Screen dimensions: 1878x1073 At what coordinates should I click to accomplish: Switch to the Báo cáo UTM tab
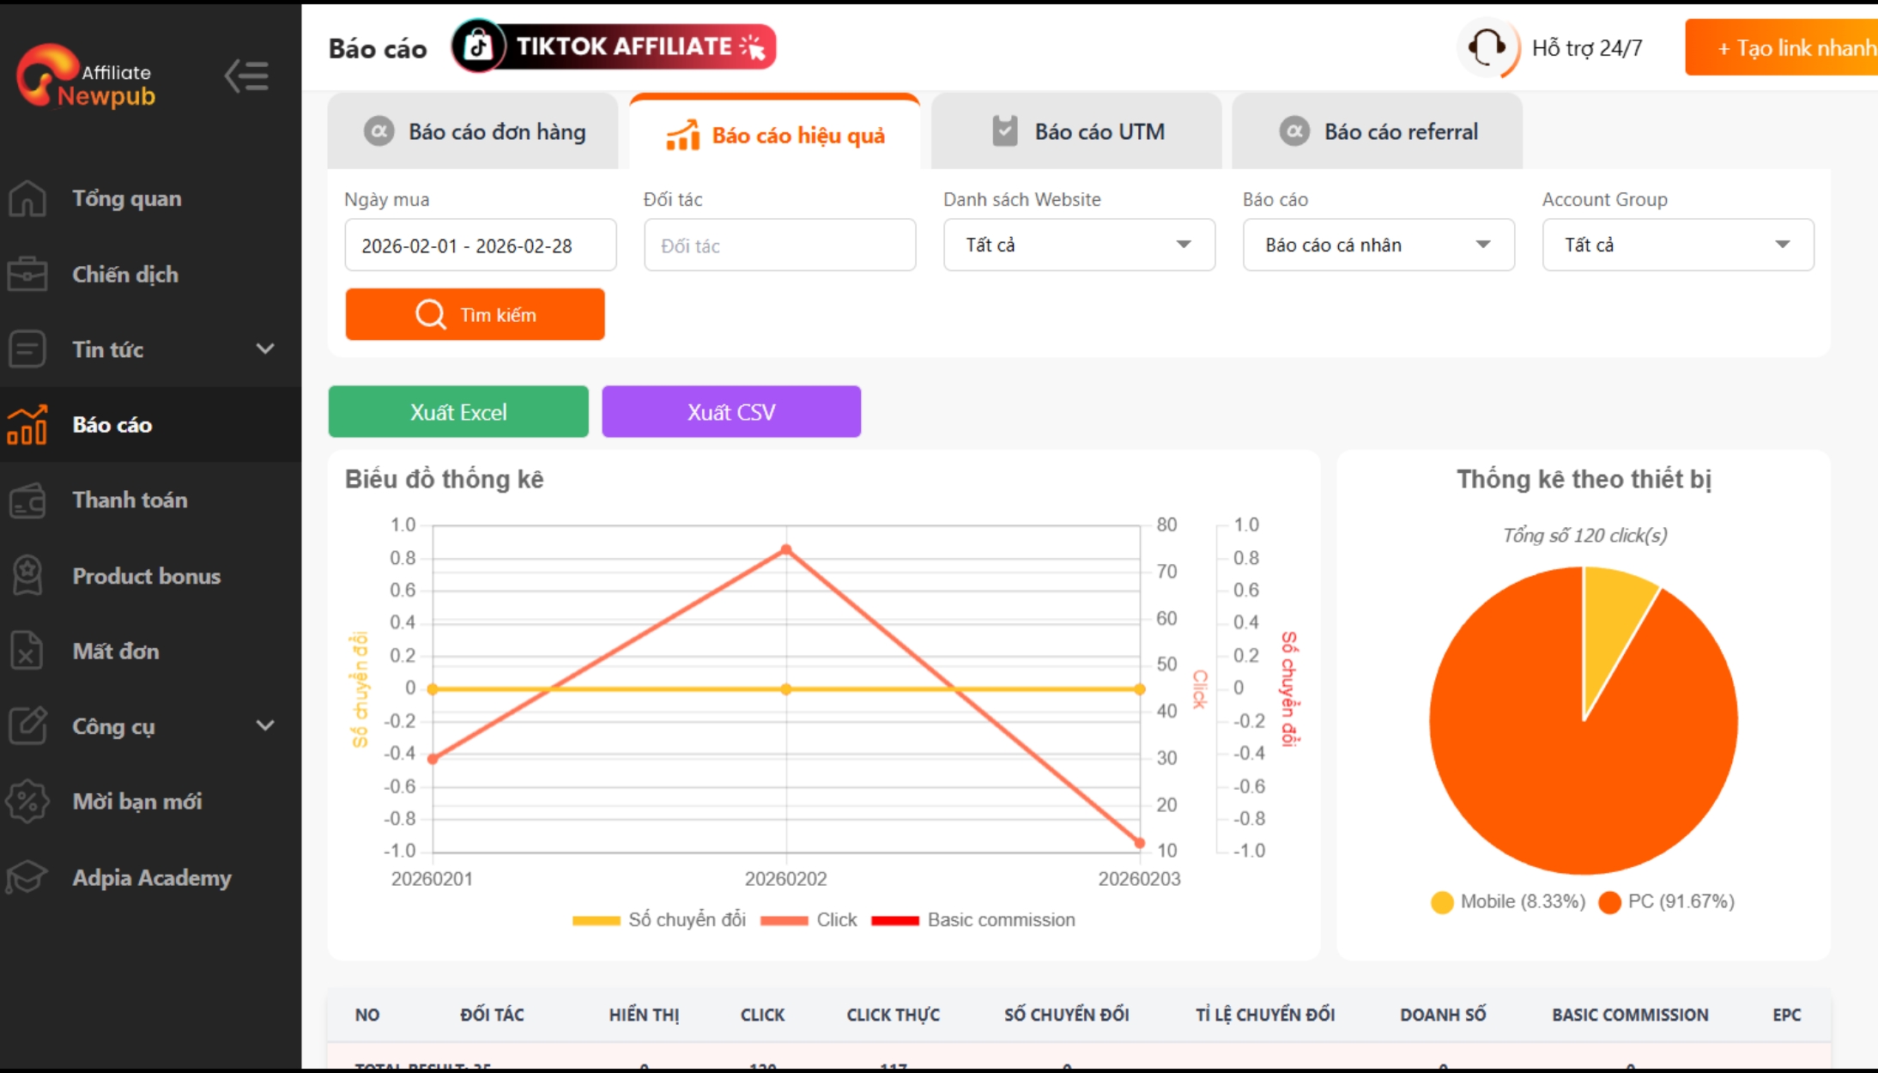click(x=1077, y=130)
